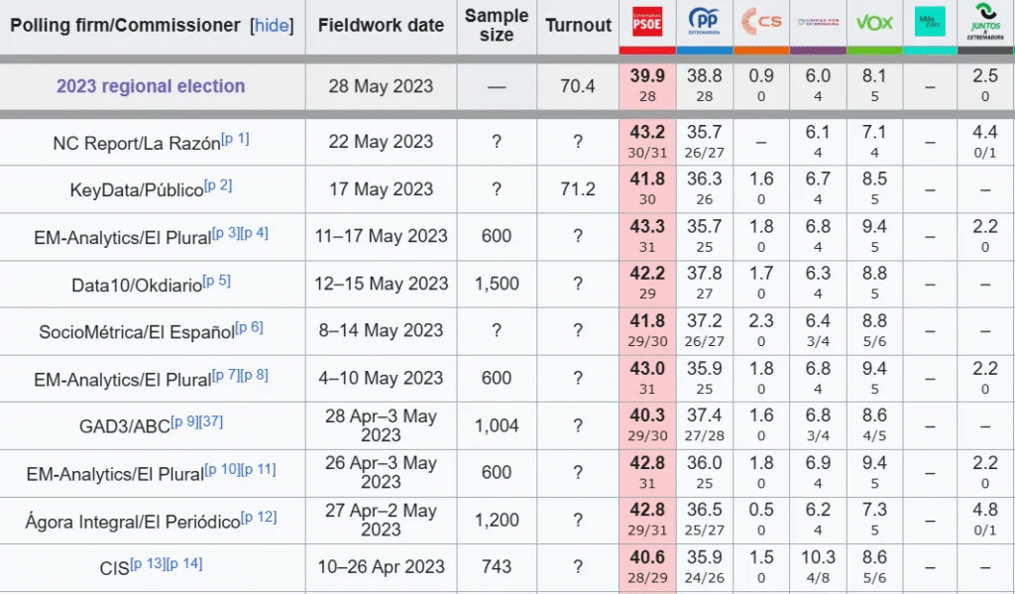Select the Unidas por Extremadura logo

pos(818,22)
